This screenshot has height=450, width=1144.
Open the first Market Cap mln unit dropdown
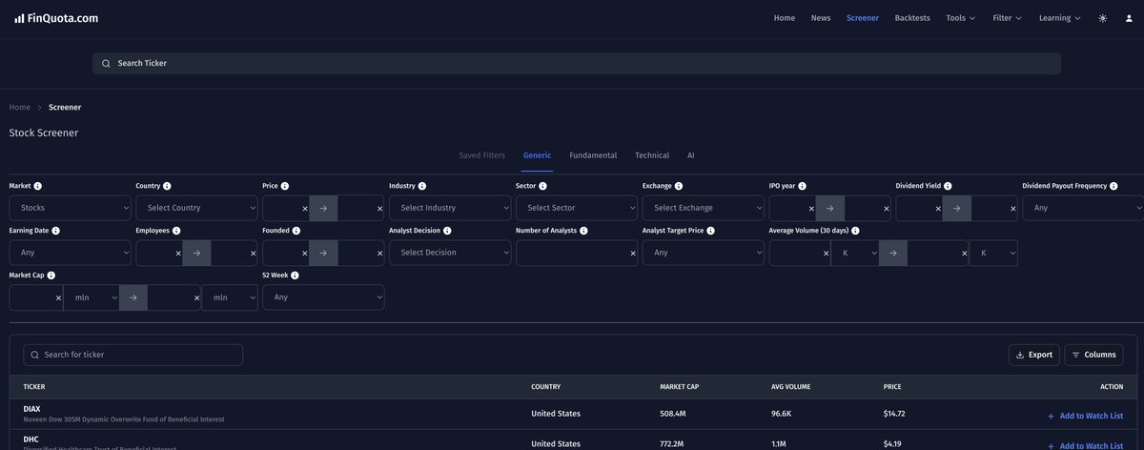92,297
